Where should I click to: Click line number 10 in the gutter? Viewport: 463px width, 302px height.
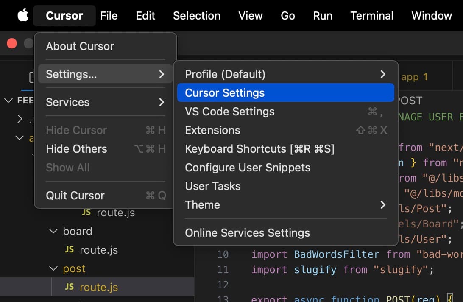point(223,254)
